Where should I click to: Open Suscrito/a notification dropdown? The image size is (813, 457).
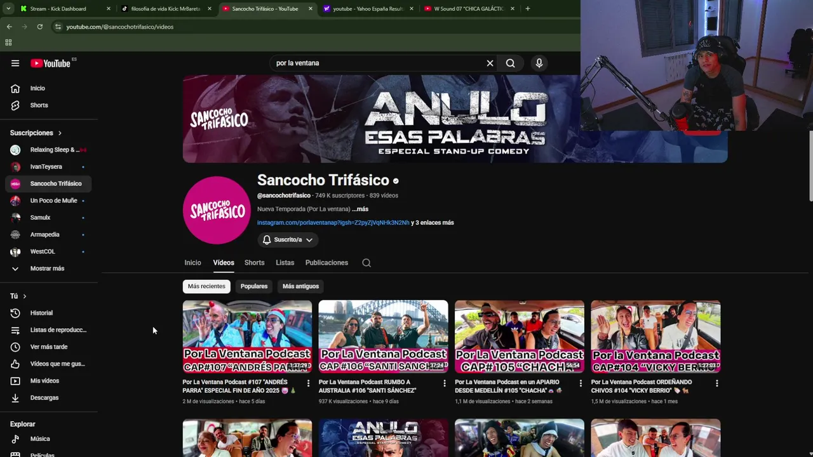[x=288, y=240]
